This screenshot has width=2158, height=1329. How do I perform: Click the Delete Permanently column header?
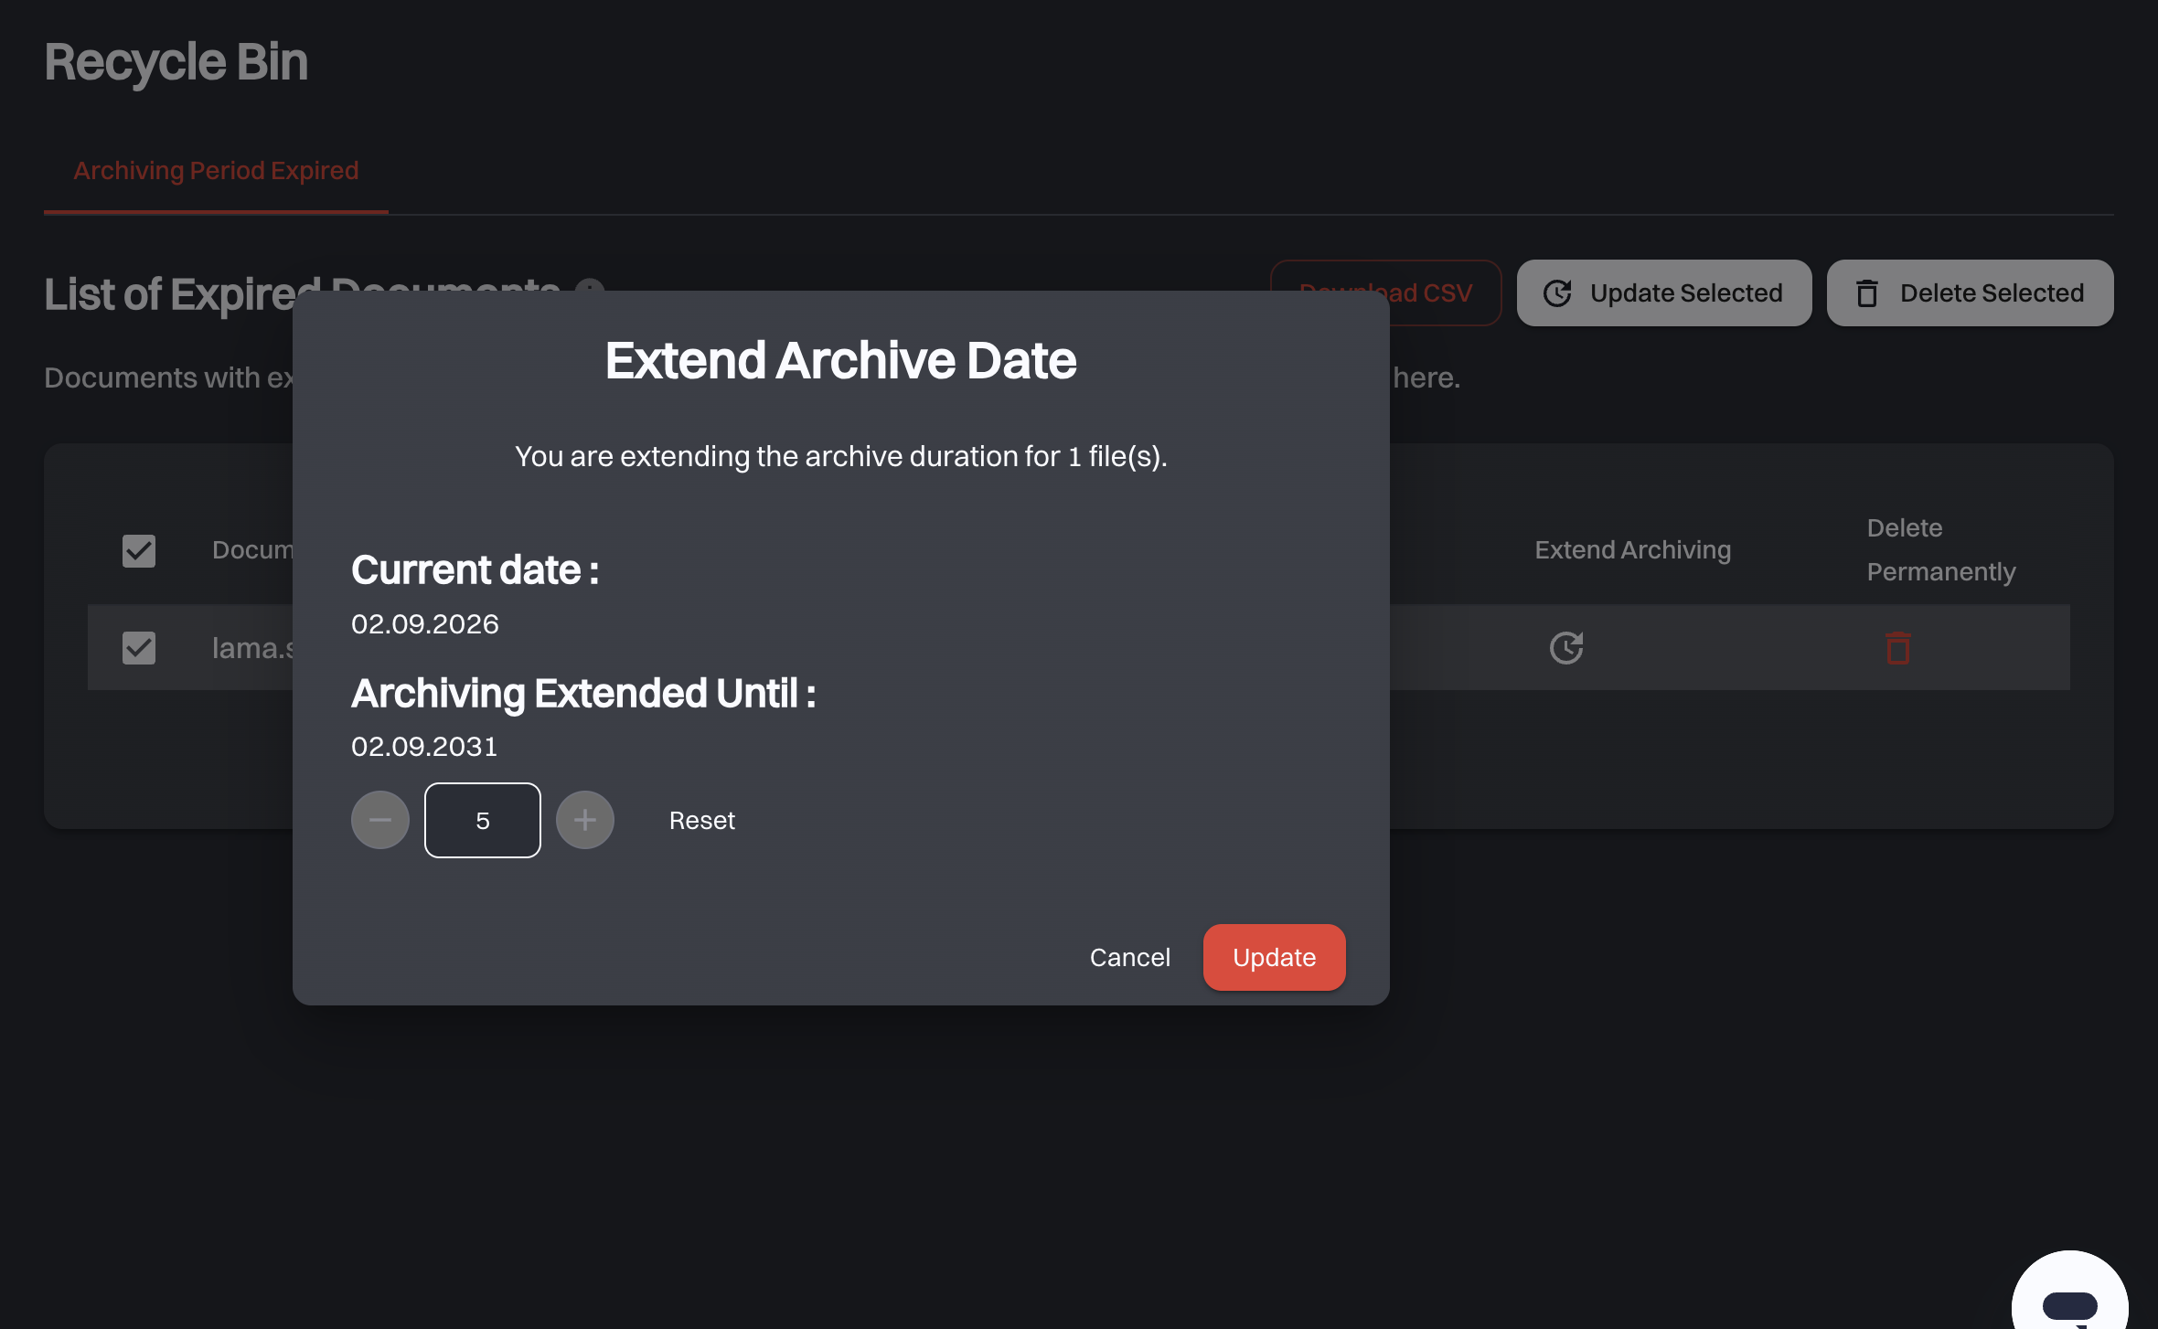[1941, 550]
